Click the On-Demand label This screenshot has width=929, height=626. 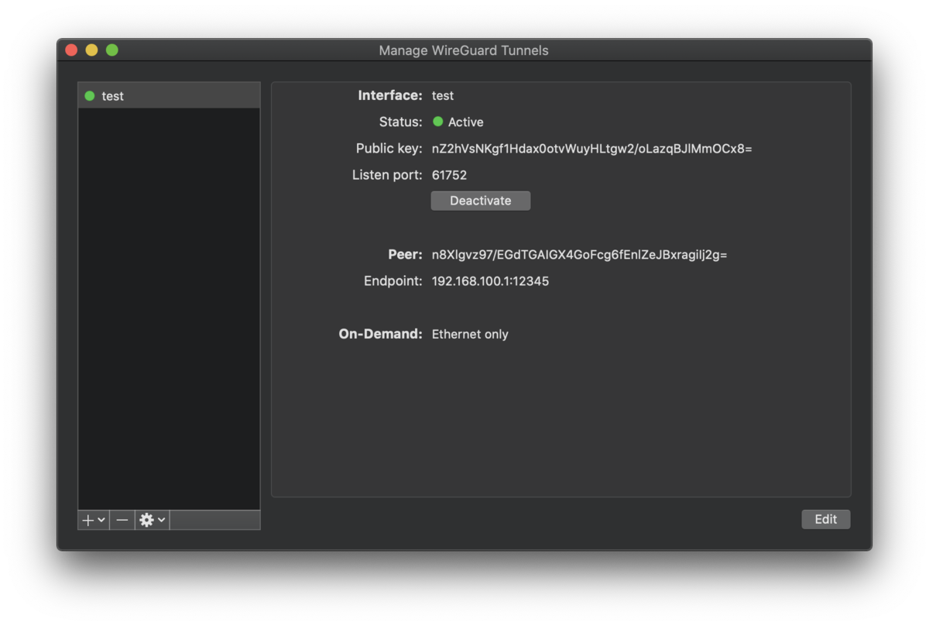(x=381, y=335)
